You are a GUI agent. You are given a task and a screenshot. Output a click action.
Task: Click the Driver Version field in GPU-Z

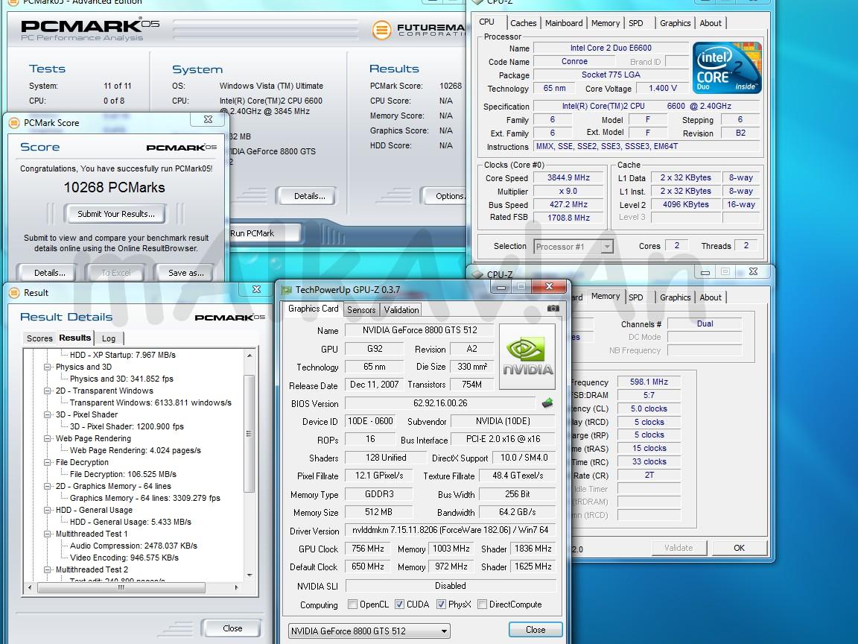pos(450,530)
